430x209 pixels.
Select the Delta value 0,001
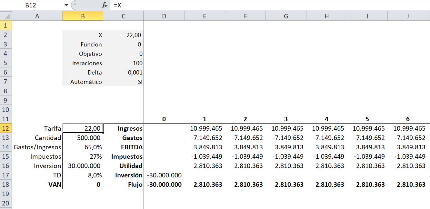tap(124, 73)
